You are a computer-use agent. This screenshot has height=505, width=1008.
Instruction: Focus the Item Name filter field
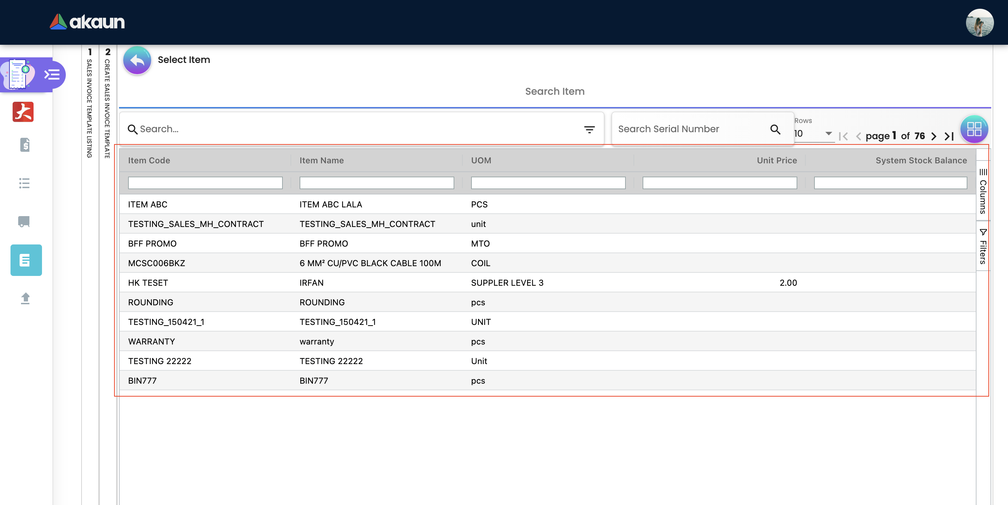(x=377, y=183)
